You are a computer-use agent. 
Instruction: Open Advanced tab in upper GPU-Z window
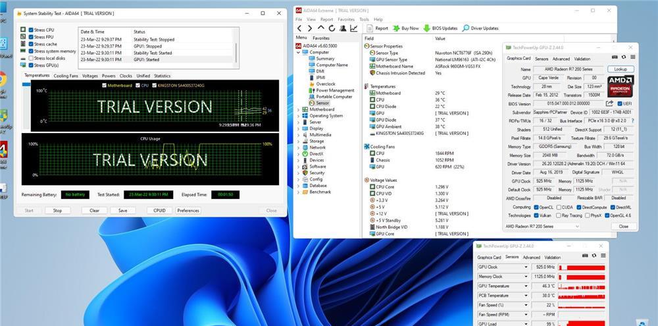tap(561, 59)
